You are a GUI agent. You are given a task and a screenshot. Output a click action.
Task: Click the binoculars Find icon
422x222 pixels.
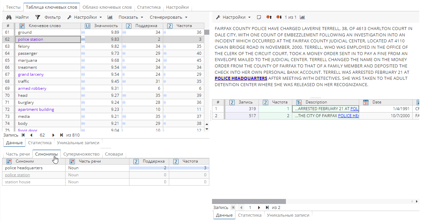click(x=9, y=17)
